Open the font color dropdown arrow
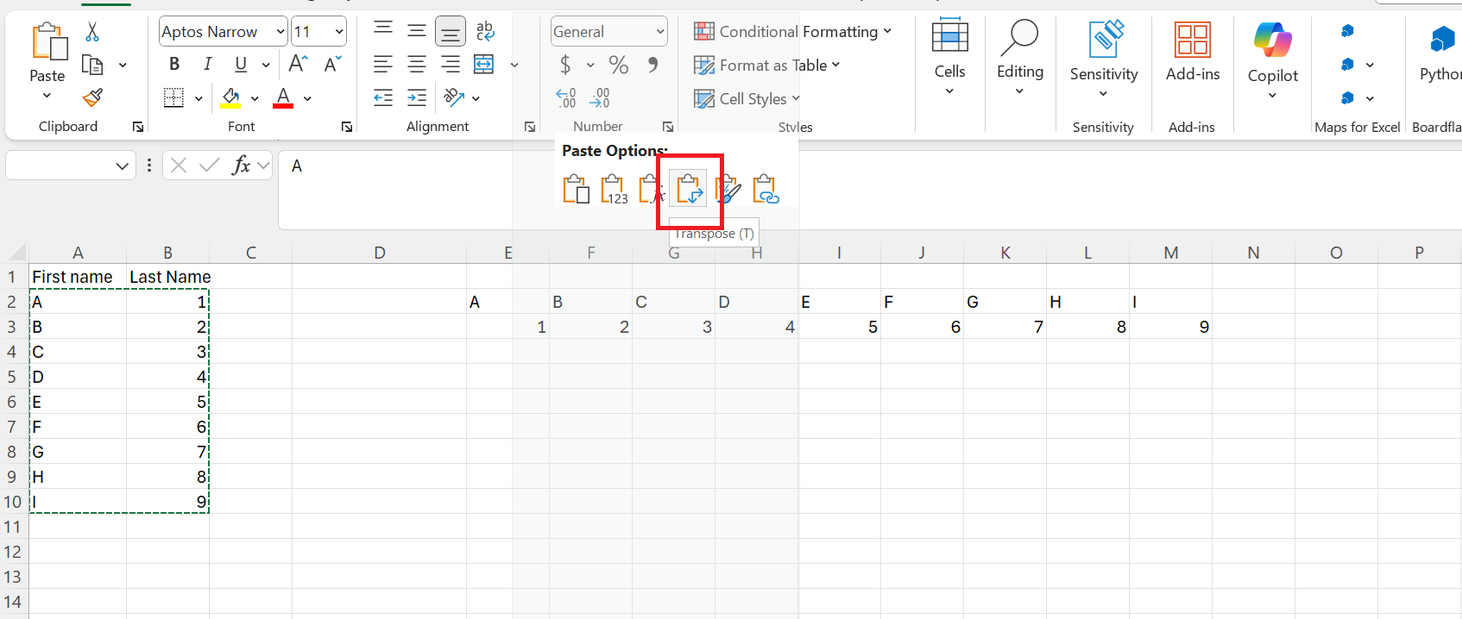This screenshot has width=1462, height=619. pyautogui.click(x=307, y=99)
